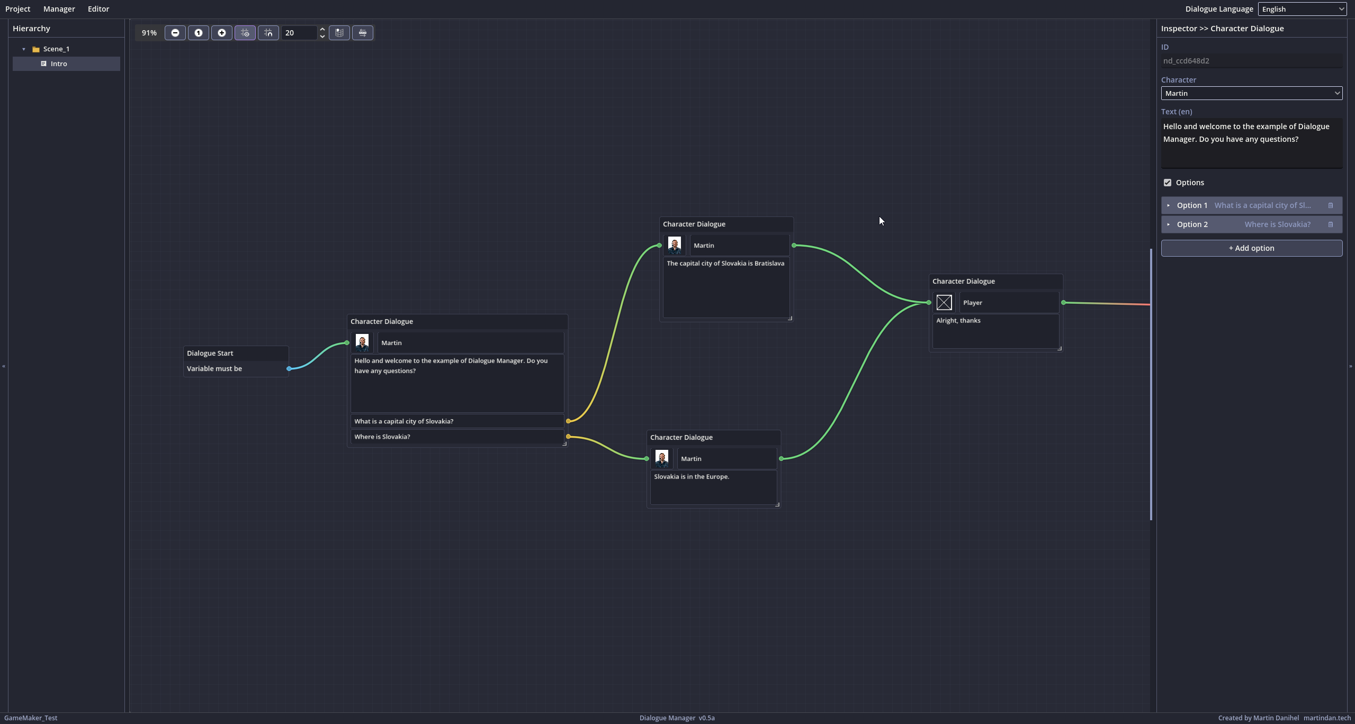The width and height of the screenshot is (1355, 724).
Task: Edit the Text (en) field in inspector
Action: point(1252,143)
